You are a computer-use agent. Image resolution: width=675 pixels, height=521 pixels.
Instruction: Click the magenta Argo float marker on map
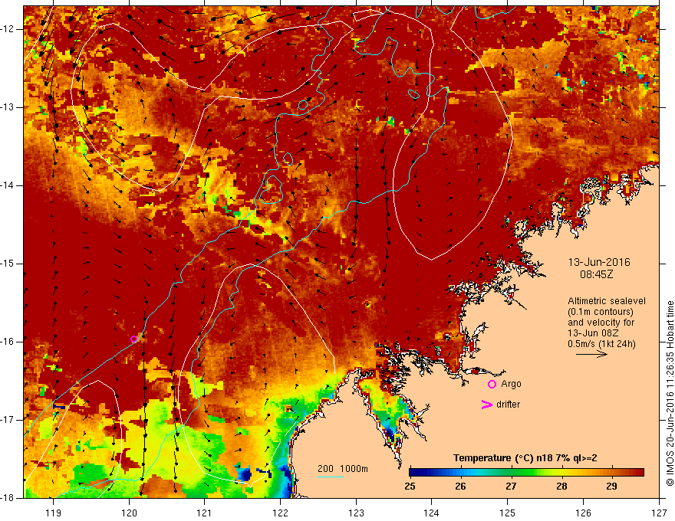134,339
